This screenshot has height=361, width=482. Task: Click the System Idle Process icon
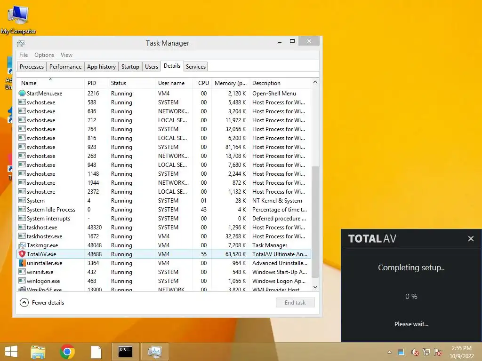(x=22, y=209)
